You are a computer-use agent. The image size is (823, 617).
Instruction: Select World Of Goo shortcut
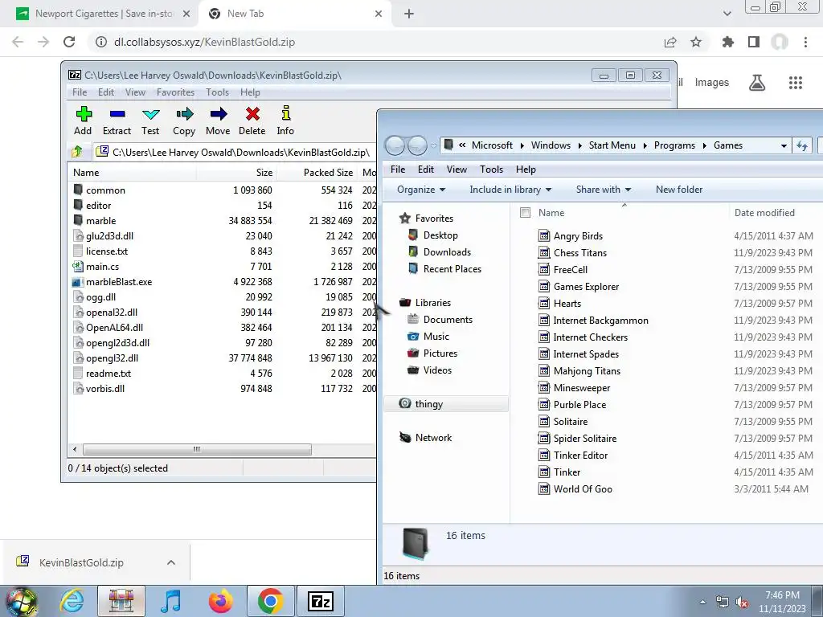coord(583,489)
